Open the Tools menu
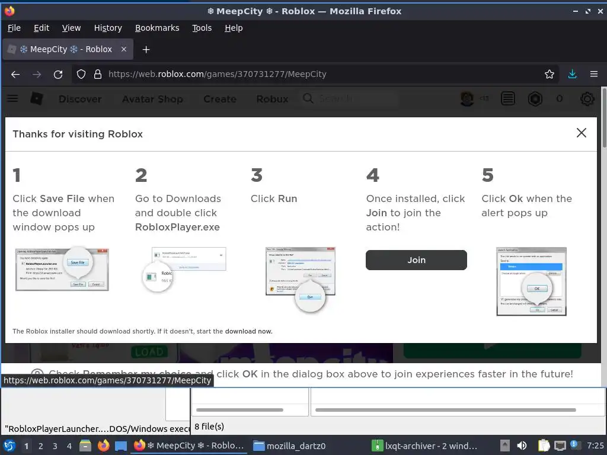Image resolution: width=607 pixels, height=455 pixels. [202, 28]
